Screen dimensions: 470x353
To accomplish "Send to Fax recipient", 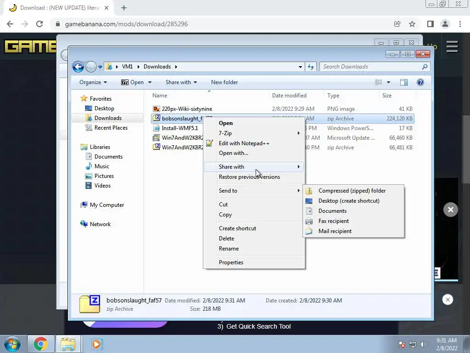I will [353, 221].
